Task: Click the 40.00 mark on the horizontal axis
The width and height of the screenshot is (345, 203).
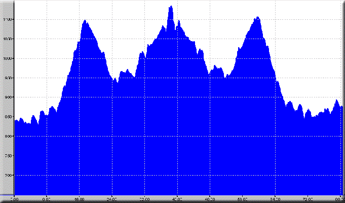Action: (x=177, y=199)
